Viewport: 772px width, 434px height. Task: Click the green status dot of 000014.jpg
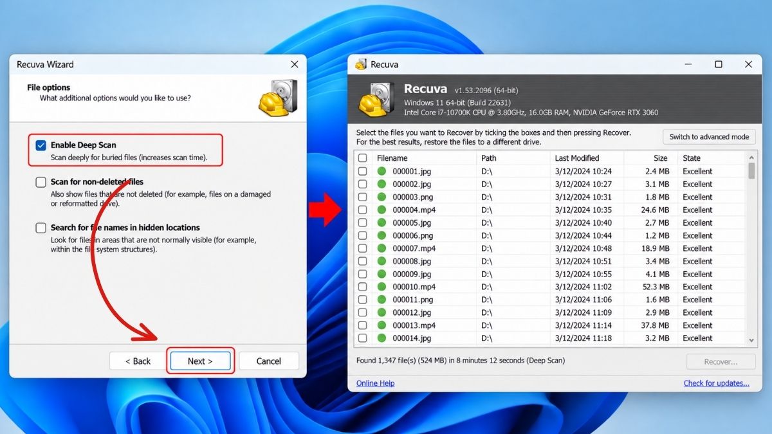(381, 338)
